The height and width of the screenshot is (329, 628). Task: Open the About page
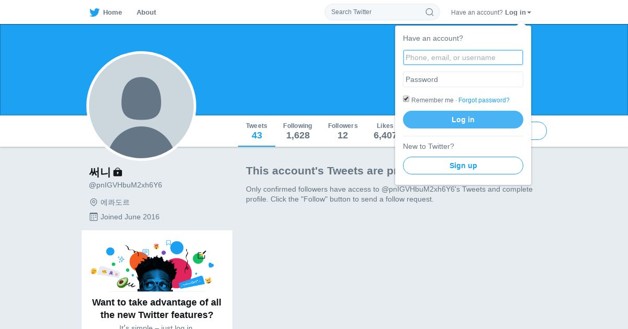click(x=146, y=13)
